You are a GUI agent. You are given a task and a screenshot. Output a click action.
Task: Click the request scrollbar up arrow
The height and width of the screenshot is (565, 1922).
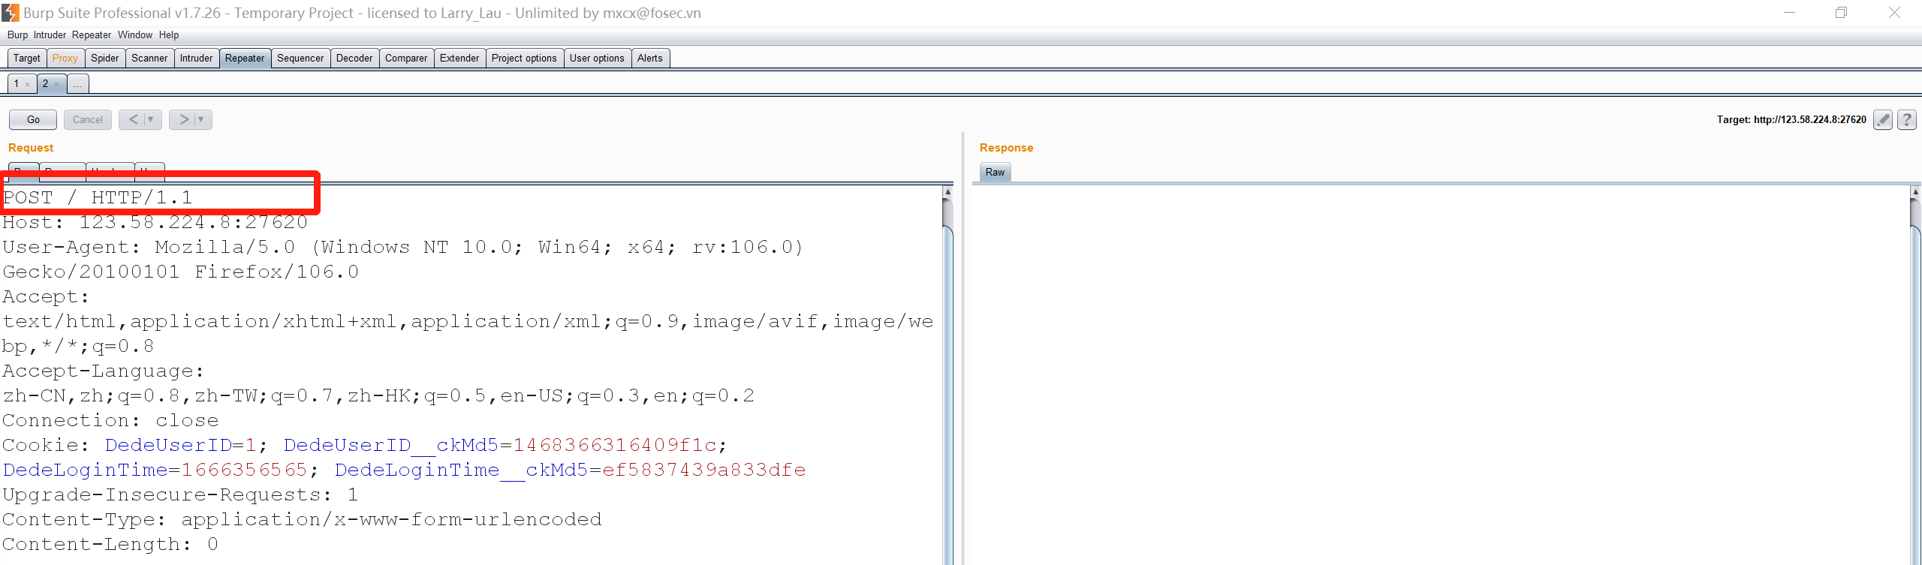click(947, 193)
